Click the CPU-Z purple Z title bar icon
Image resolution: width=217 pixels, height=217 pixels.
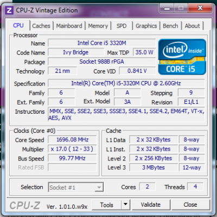[x=9, y=10]
